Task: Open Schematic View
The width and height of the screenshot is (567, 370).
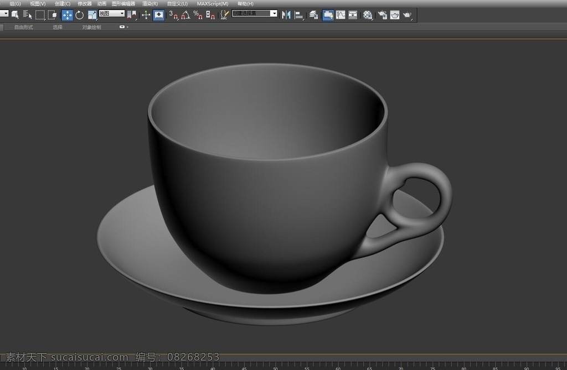Action: 353,15
